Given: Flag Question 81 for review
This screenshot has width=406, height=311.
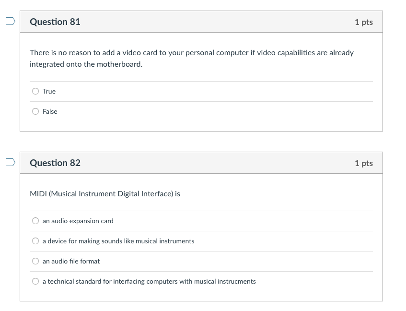Looking at the screenshot, I should pyautogui.click(x=11, y=21).
